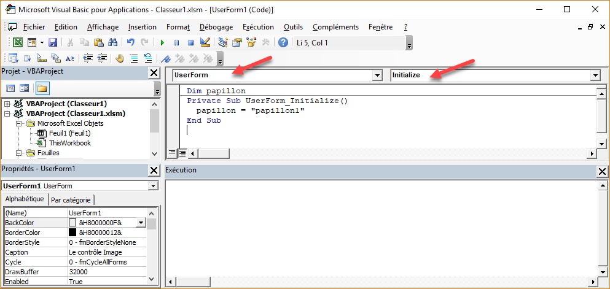Switch to the Par catégorie tab

[x=71, y=200]
